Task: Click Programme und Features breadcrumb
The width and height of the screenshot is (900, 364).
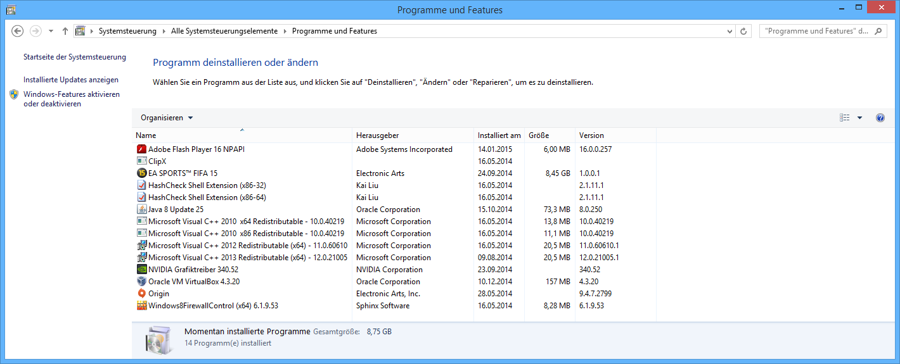Action: tap(335, 31)
